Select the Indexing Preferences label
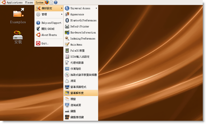 (83, 39)
